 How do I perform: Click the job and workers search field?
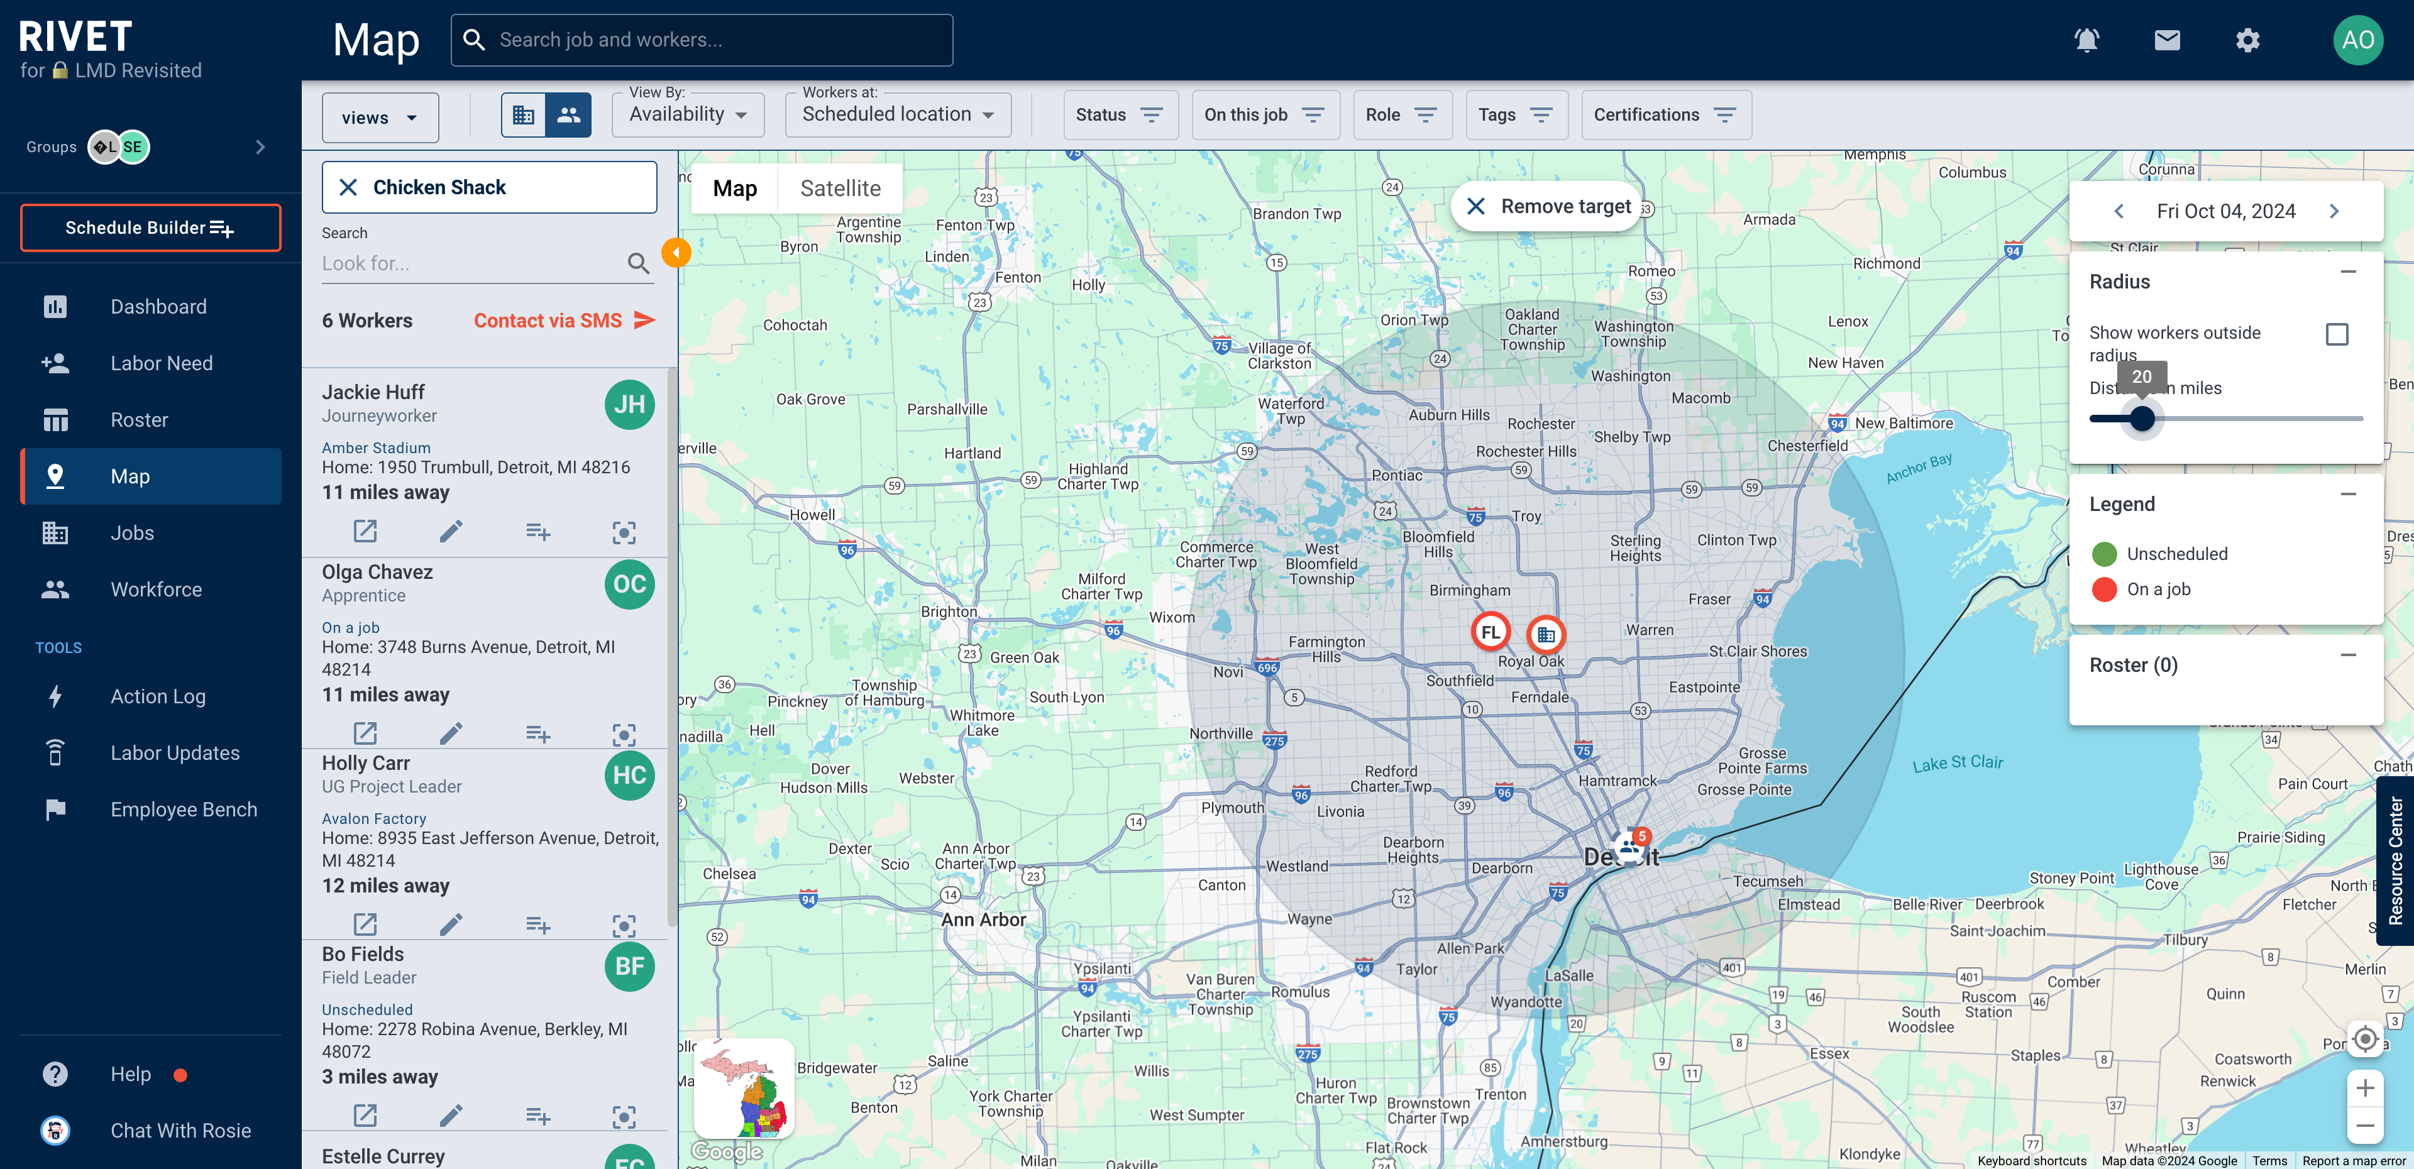(702, 40)
